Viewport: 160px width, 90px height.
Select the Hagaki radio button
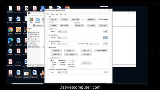click(x=51, y=64)
